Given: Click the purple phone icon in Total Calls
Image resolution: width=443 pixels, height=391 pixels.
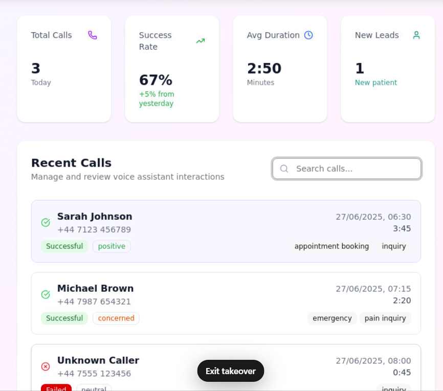Looking at the screenshot, I should click(93, 35).
